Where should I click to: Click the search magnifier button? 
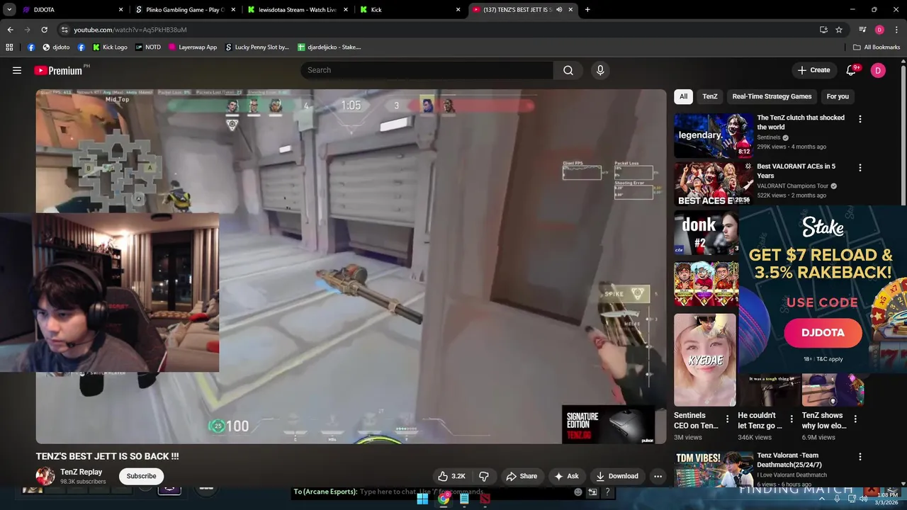tap(568, 70)
